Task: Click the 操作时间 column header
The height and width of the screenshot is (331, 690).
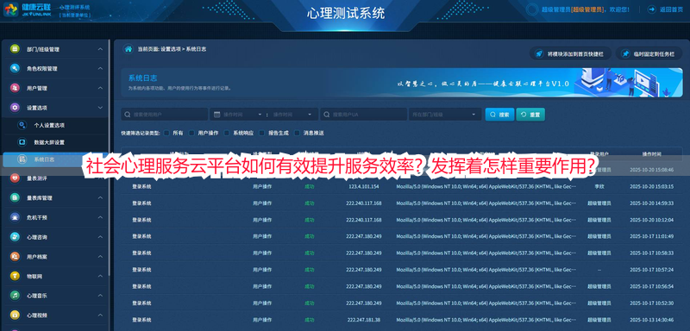Action: point(651,153)
